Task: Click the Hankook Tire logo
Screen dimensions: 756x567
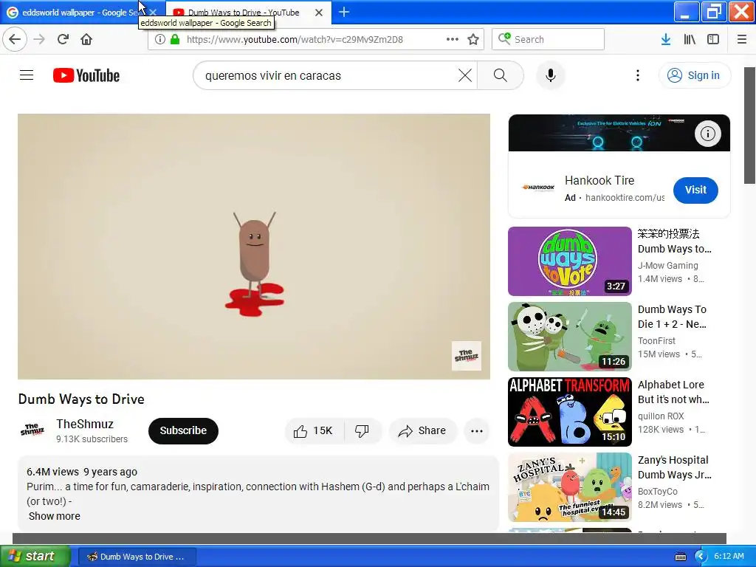Action: point(538,188)
